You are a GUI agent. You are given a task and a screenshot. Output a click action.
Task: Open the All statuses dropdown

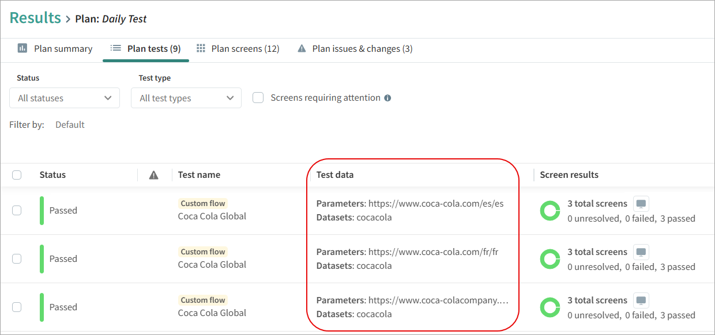[x=65, y=98]
